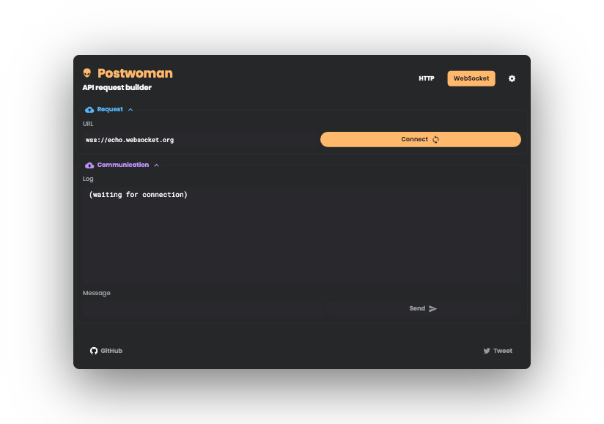The width and height of the screenshot is (604, 424).
Task: Open settings via the gear icon
Action: tap(512, 78)
